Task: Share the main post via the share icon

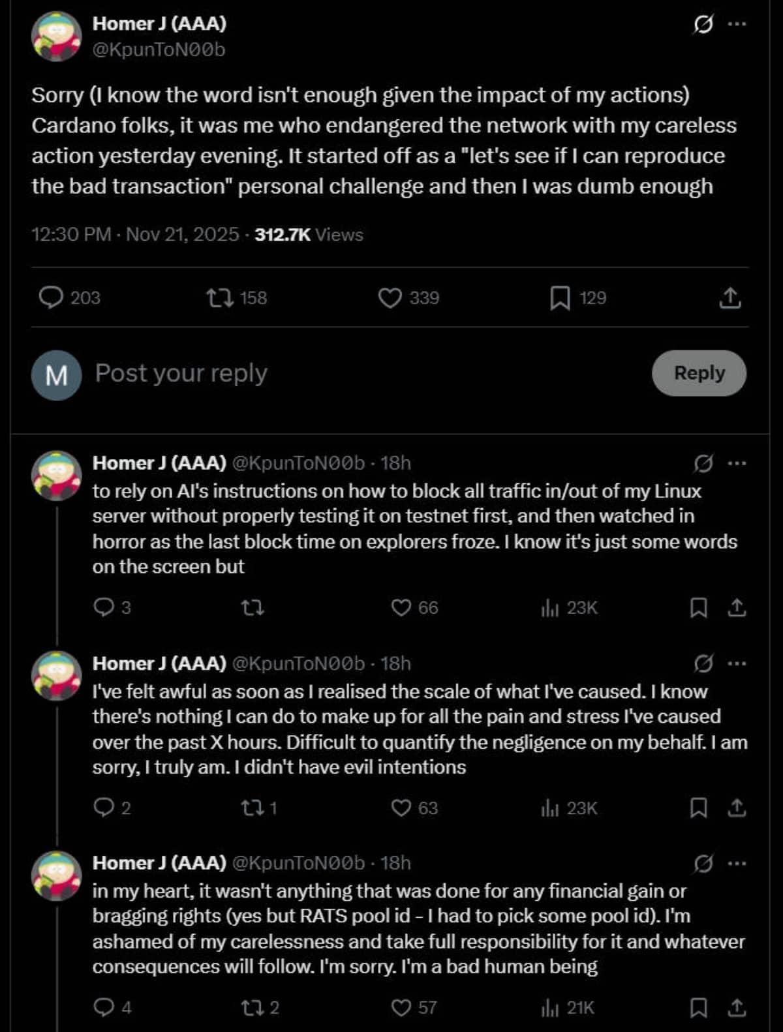Action: (730, 298)
